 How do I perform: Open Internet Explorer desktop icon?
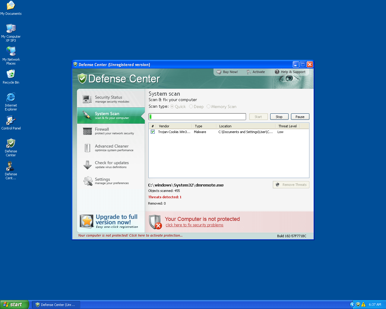pos(11,97)
